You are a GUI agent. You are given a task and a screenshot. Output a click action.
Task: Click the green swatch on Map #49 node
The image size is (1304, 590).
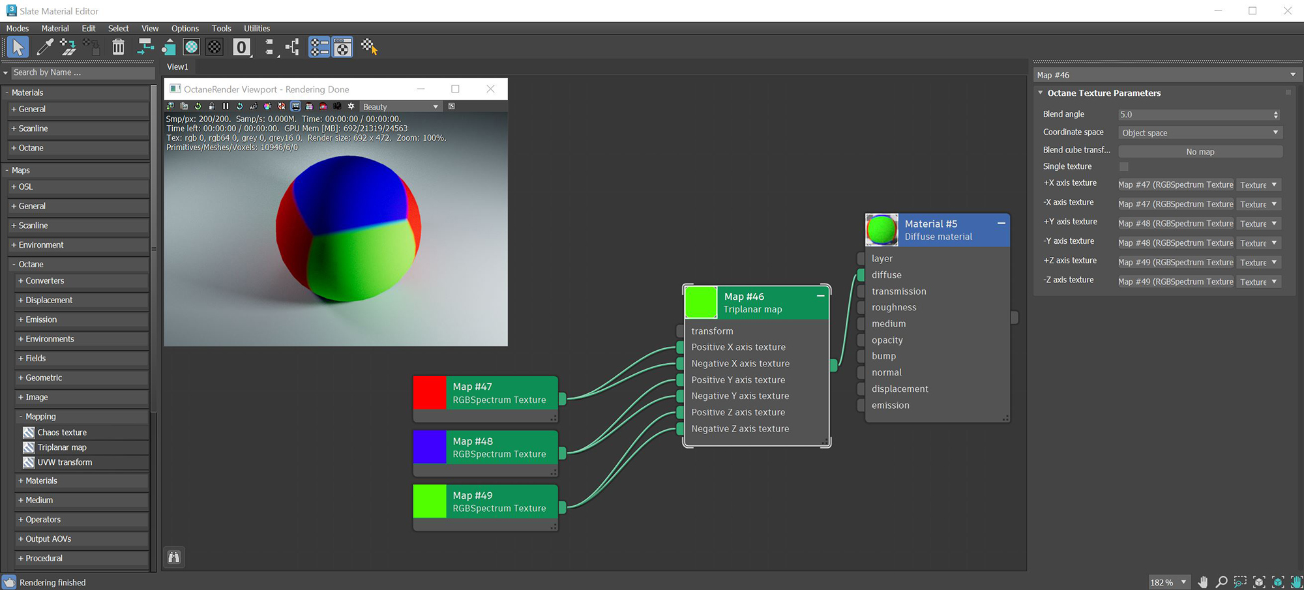pyautogui.click(x=430, y=501)
